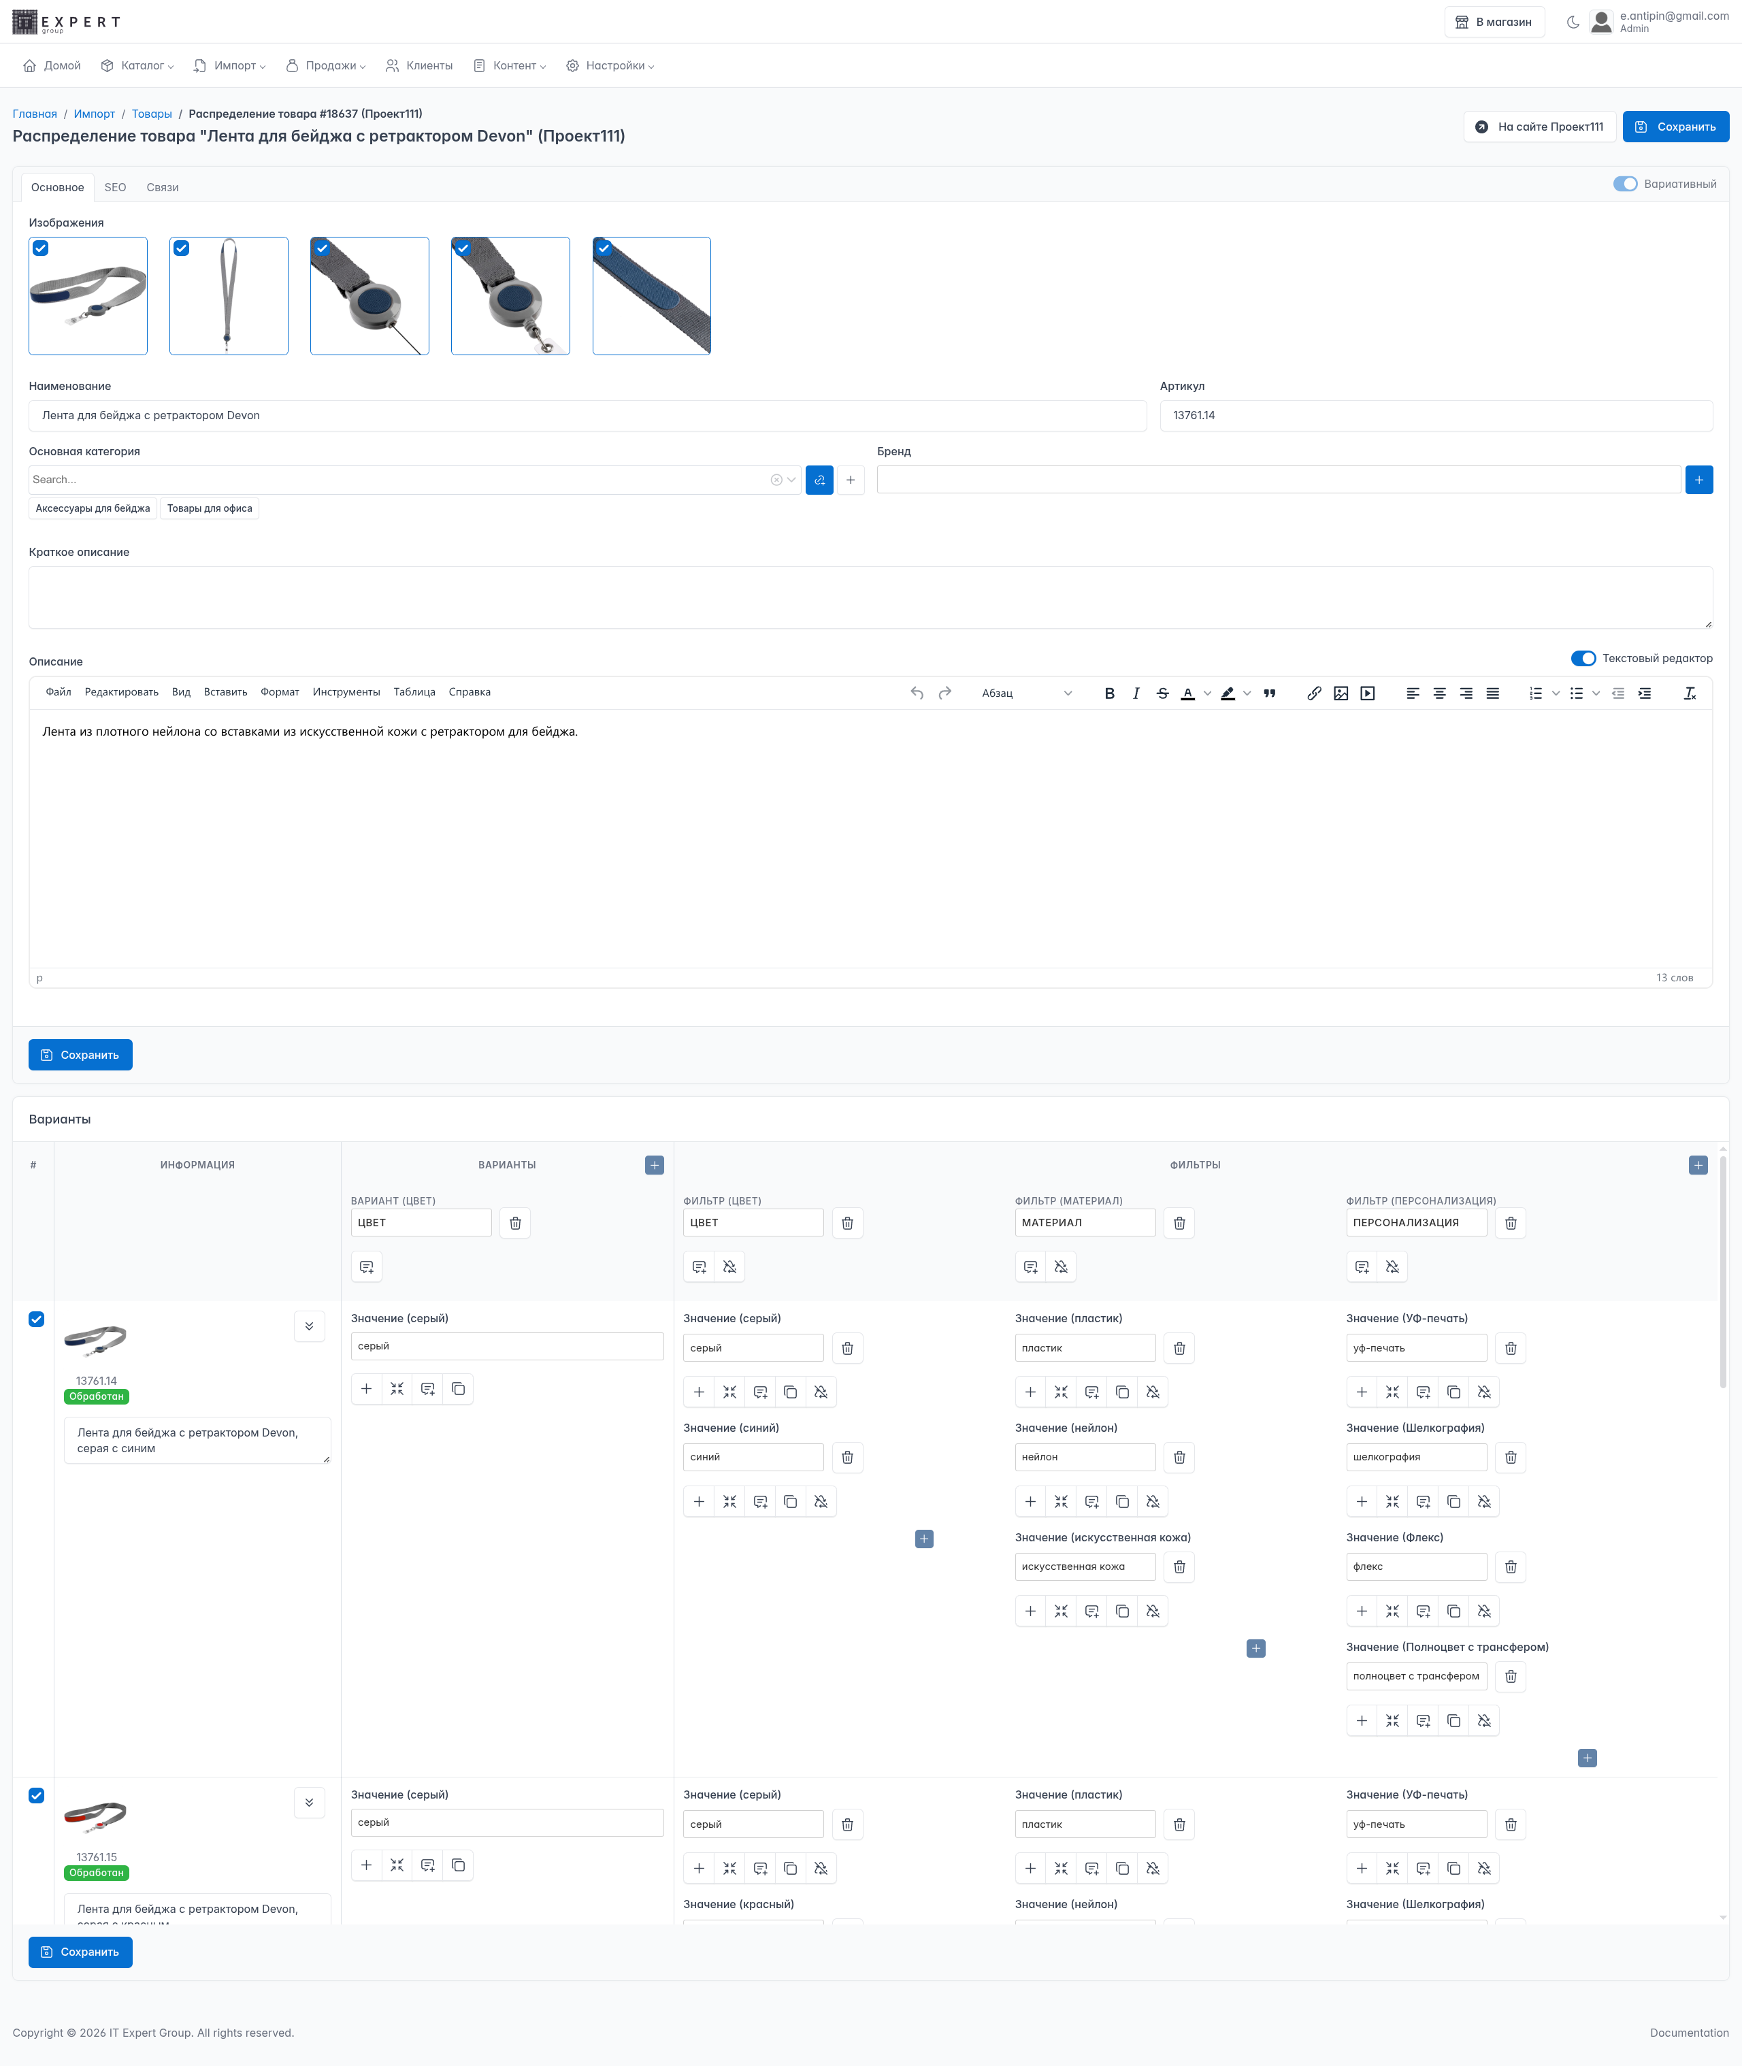
Task: Click the insert link icon in editor
Action: point(1313,693)
